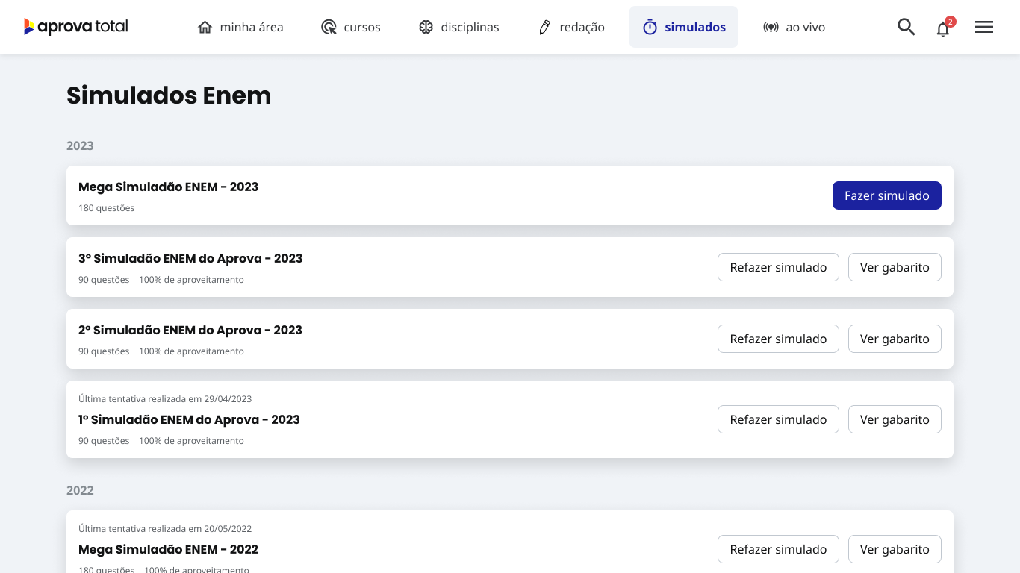
Task: Click the cursor target icon beside cursos
Action: coord(329,27)
